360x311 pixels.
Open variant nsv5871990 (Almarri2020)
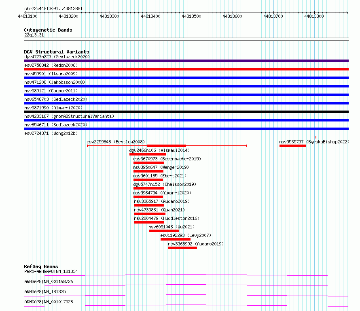point(53,108)
